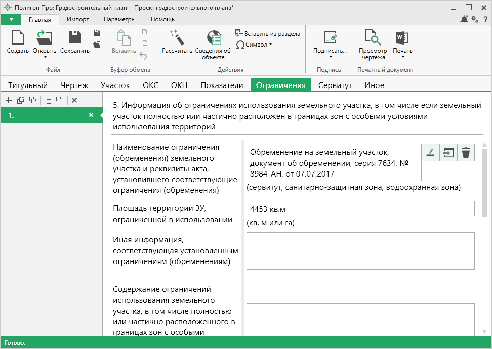Expand the Печать dropdown arrow
Screen dimensions: 492x349
[402, 57]
